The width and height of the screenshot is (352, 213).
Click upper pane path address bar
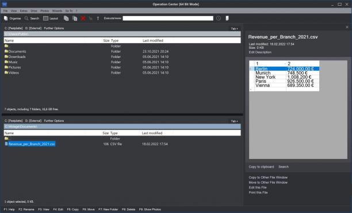123,34
